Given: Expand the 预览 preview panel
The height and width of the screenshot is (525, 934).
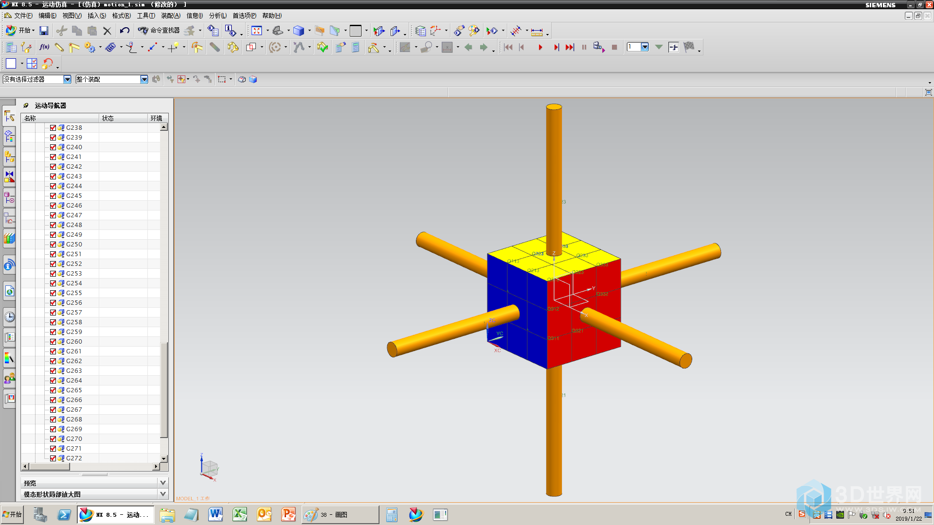Looking at the screenshot, I should [163, 483].
